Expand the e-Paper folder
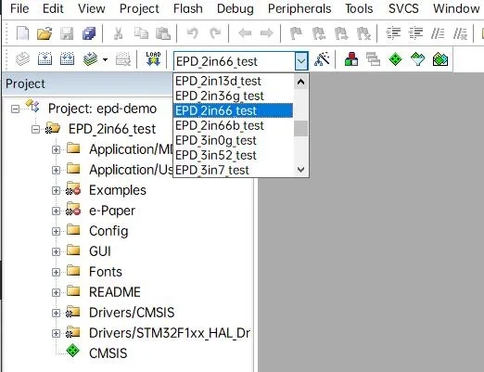Image resolution: width=484 pixels, height=372 pixels. tap(56, 211)
